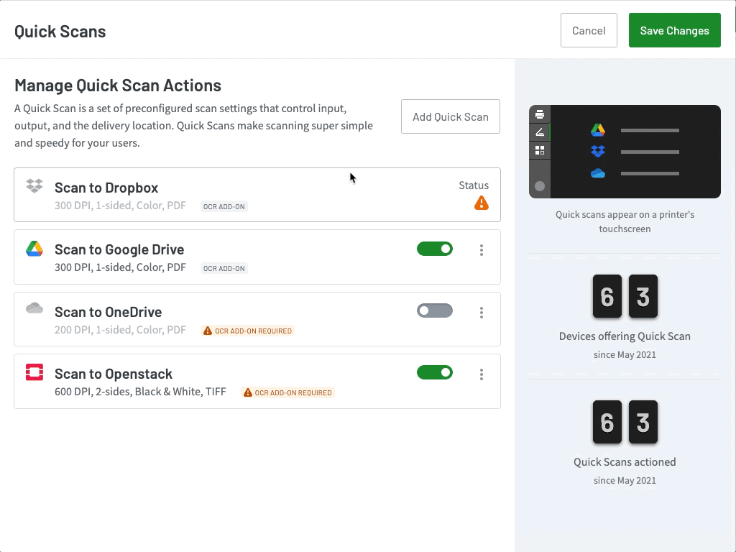Click the printer icon in the touchscreen preview
This screenshot has width=736, height=552.
pyautogui.click(x=540, y=115)
